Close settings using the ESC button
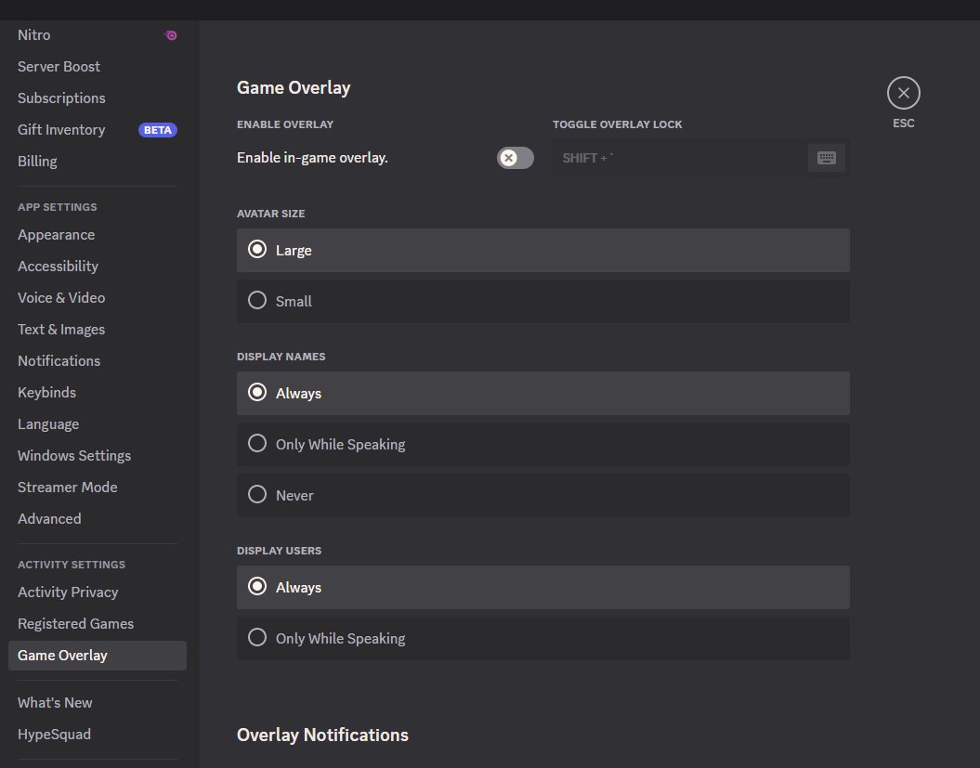Screen dimensions: 980x768 click(x=903, y=92)
